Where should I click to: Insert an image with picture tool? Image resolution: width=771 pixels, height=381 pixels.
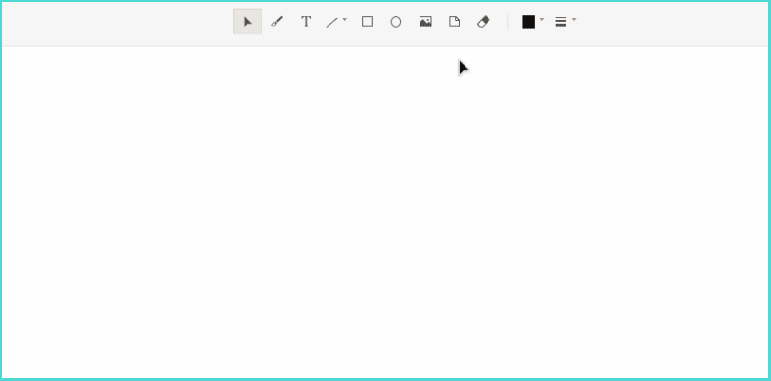tap(425, 22)
